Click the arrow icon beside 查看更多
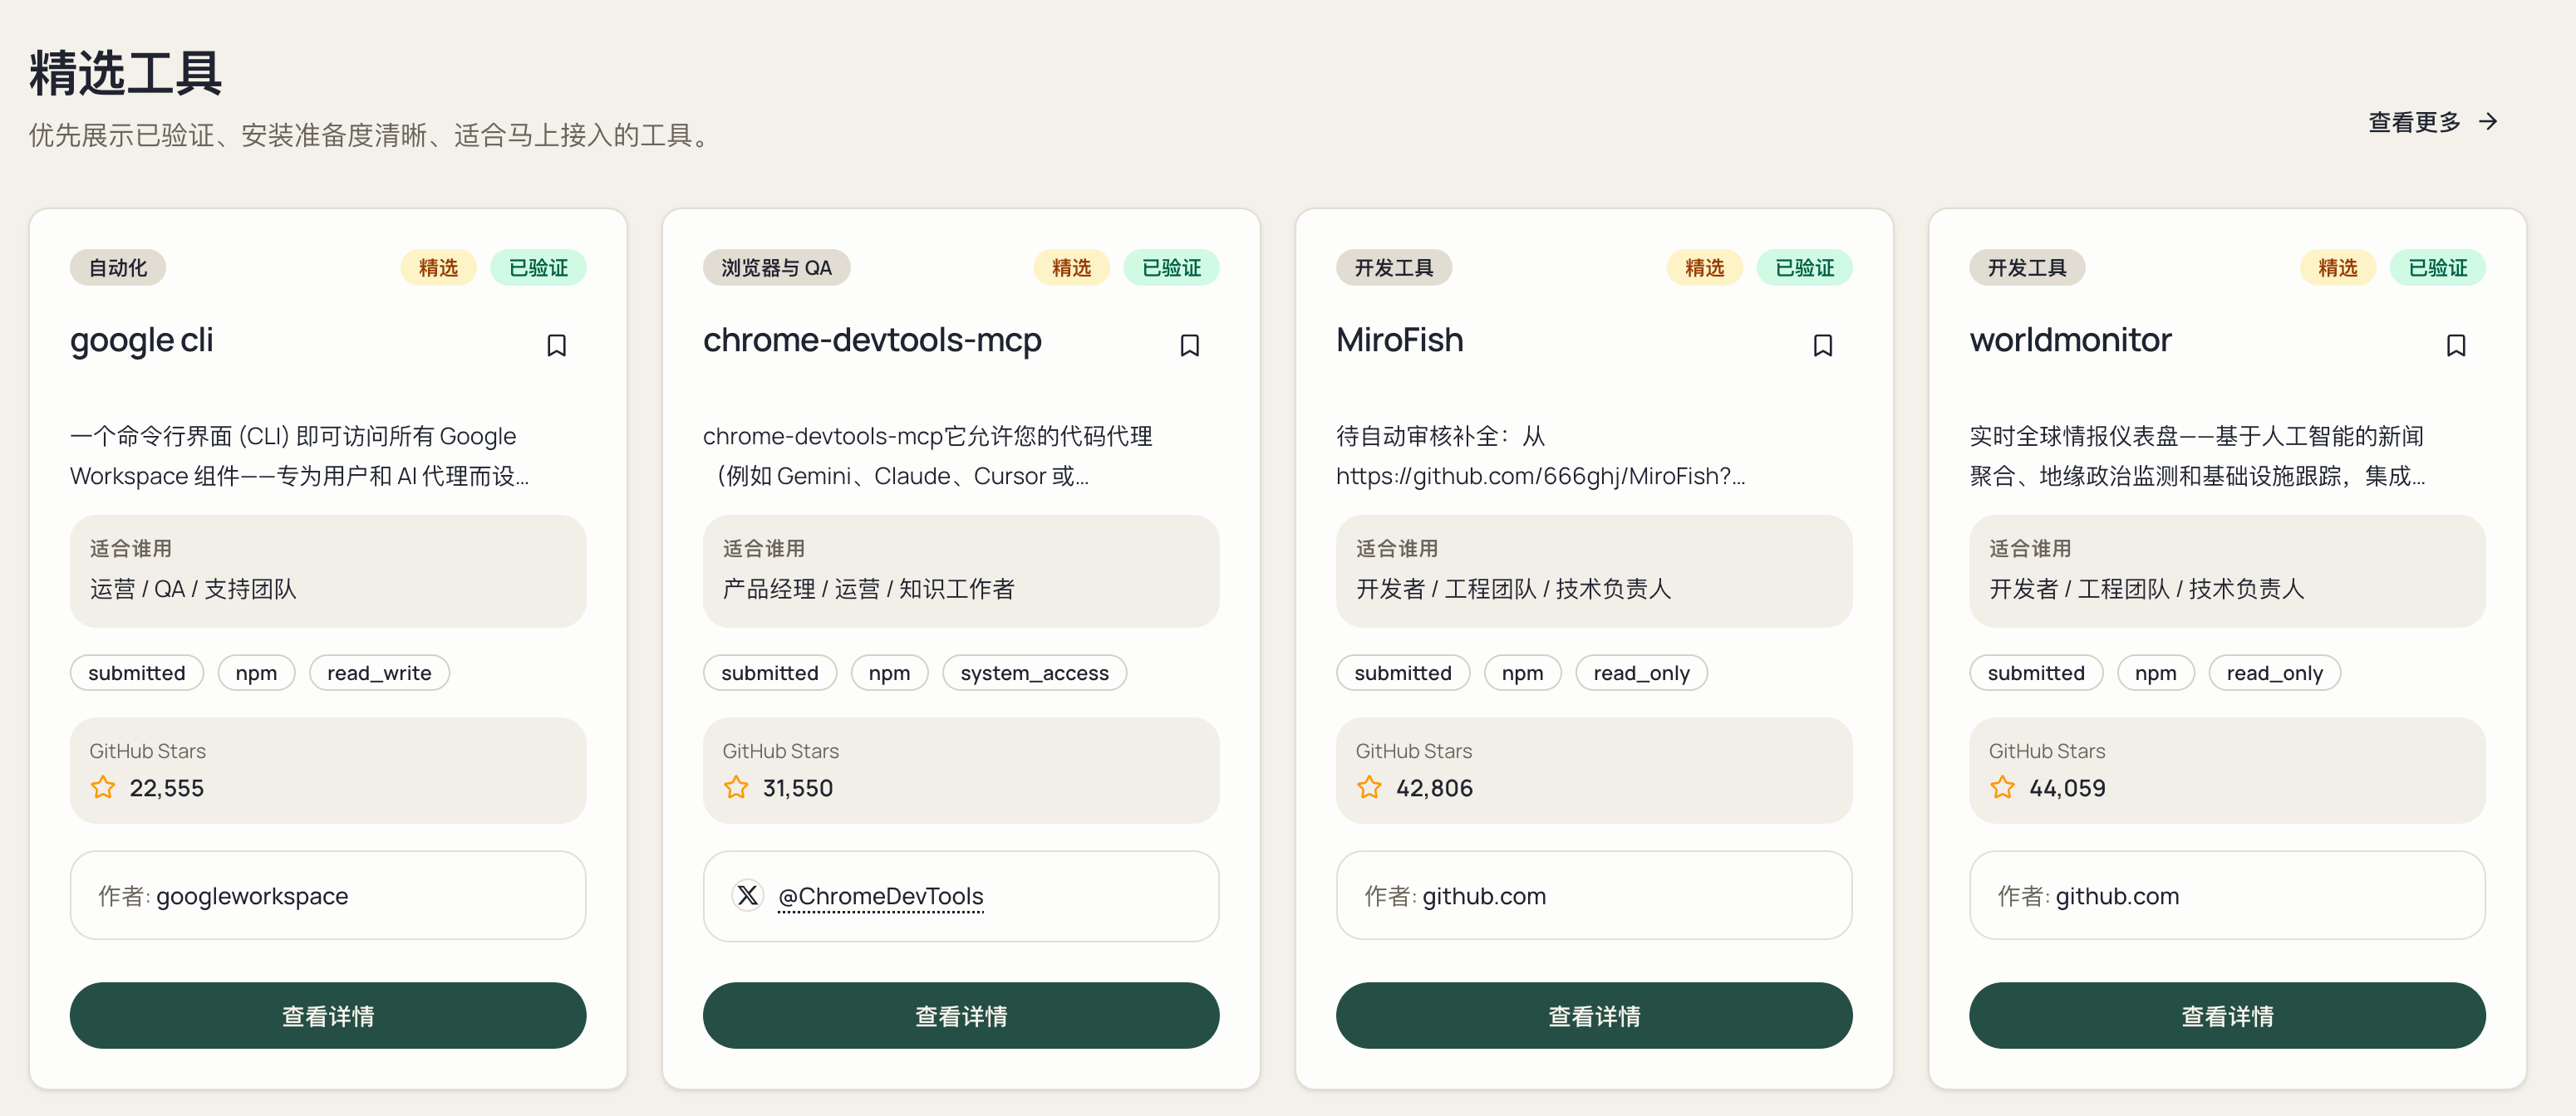Viewport: 2576px width, 1116px height. [x=2489, y=122]
